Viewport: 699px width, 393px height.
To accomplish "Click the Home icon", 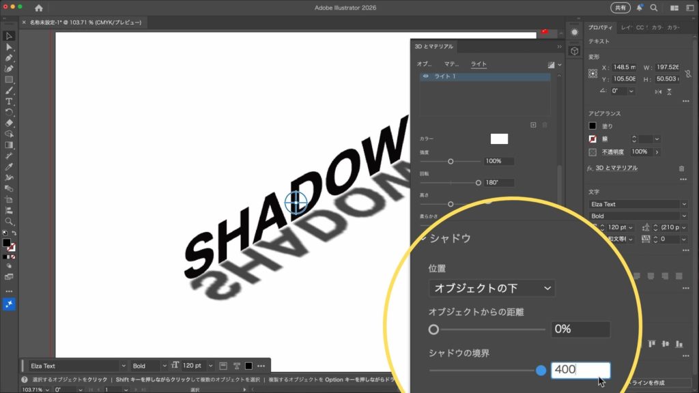I will pos(38,8).
